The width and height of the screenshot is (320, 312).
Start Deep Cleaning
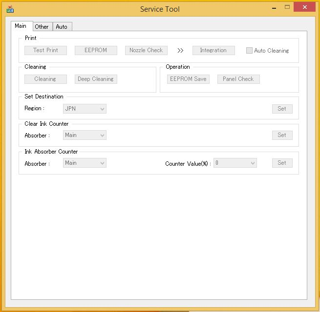[x=96, y=79]
